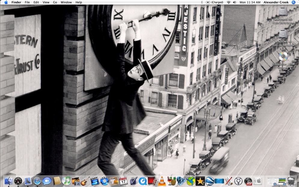Launch the cocktail and pineapple app
299x187 pixels.
(x=171, y=181)
